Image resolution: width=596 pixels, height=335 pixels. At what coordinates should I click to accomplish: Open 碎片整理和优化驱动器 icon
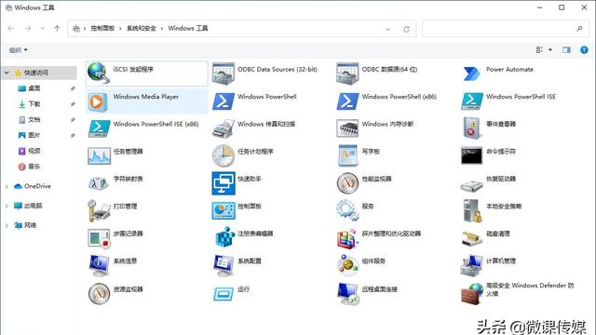tap(346, 238)
